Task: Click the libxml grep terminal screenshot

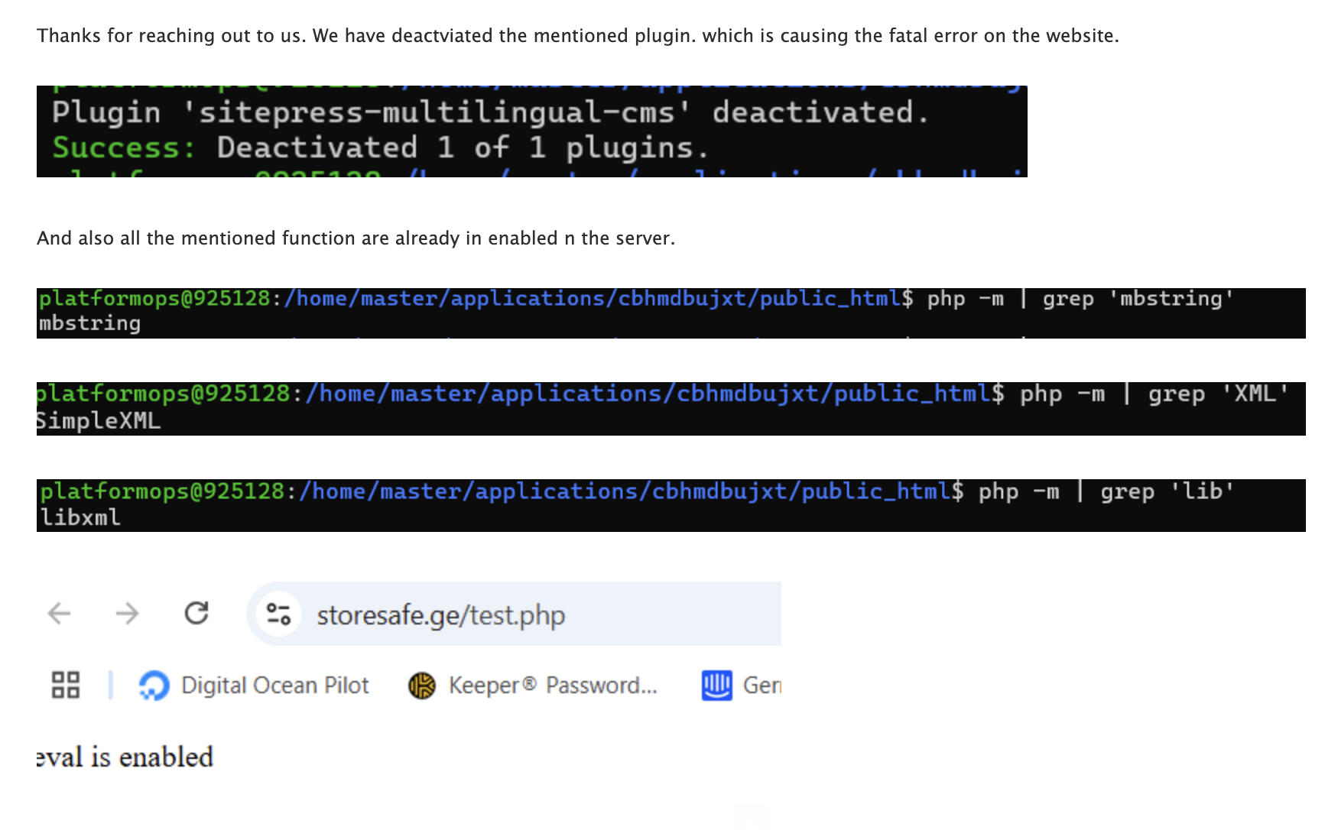Action: 671,505
